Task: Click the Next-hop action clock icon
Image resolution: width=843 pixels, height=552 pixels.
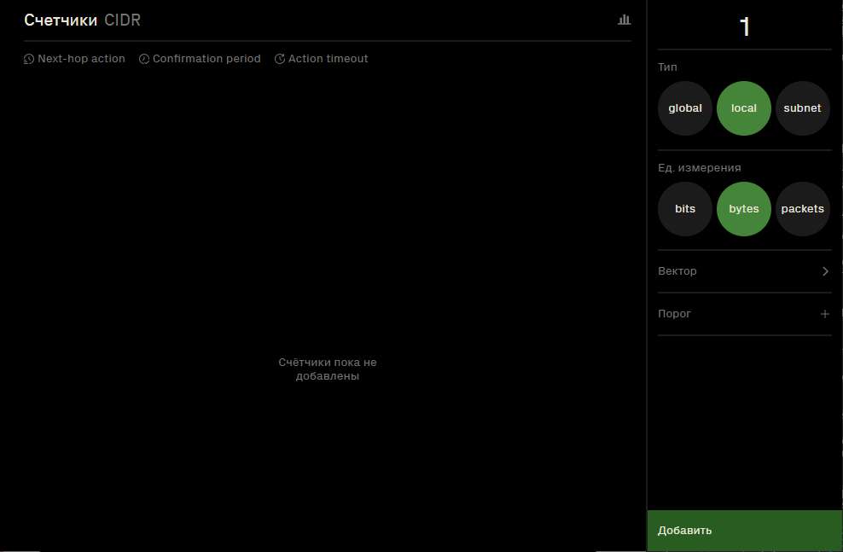Action: pos(29,59)
